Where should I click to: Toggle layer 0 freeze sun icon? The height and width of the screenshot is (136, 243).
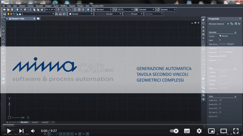click(11, 14)
